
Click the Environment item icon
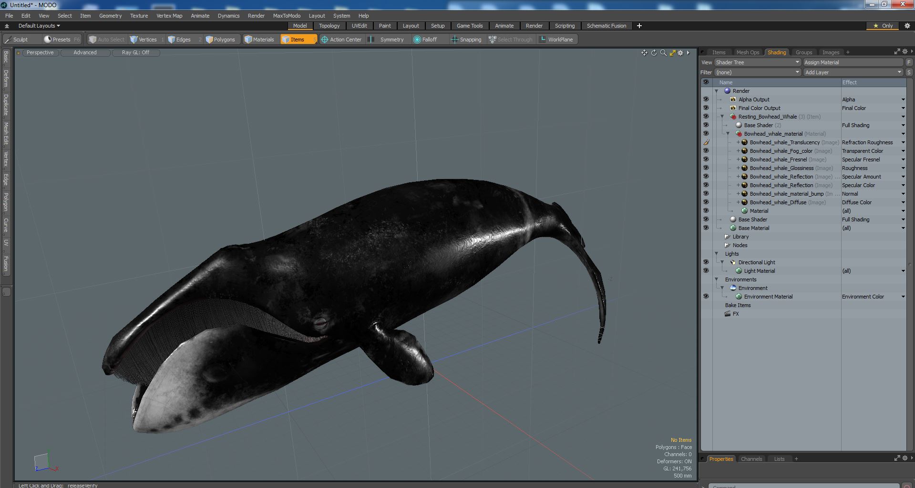tap(733, 288)
